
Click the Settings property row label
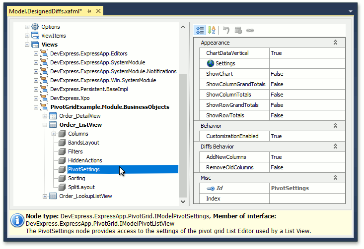[x=225, y=63]
